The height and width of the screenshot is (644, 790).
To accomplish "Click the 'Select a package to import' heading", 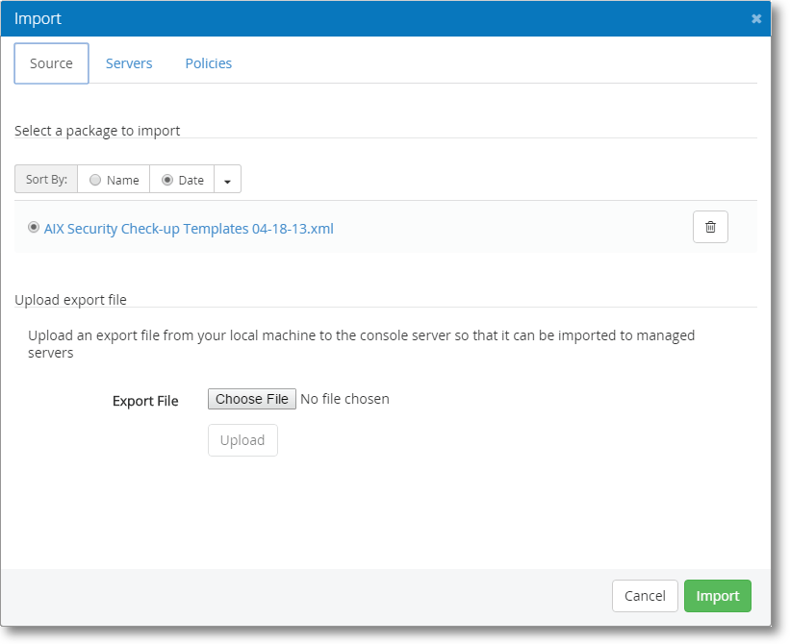I will click(x=97, y=131).
